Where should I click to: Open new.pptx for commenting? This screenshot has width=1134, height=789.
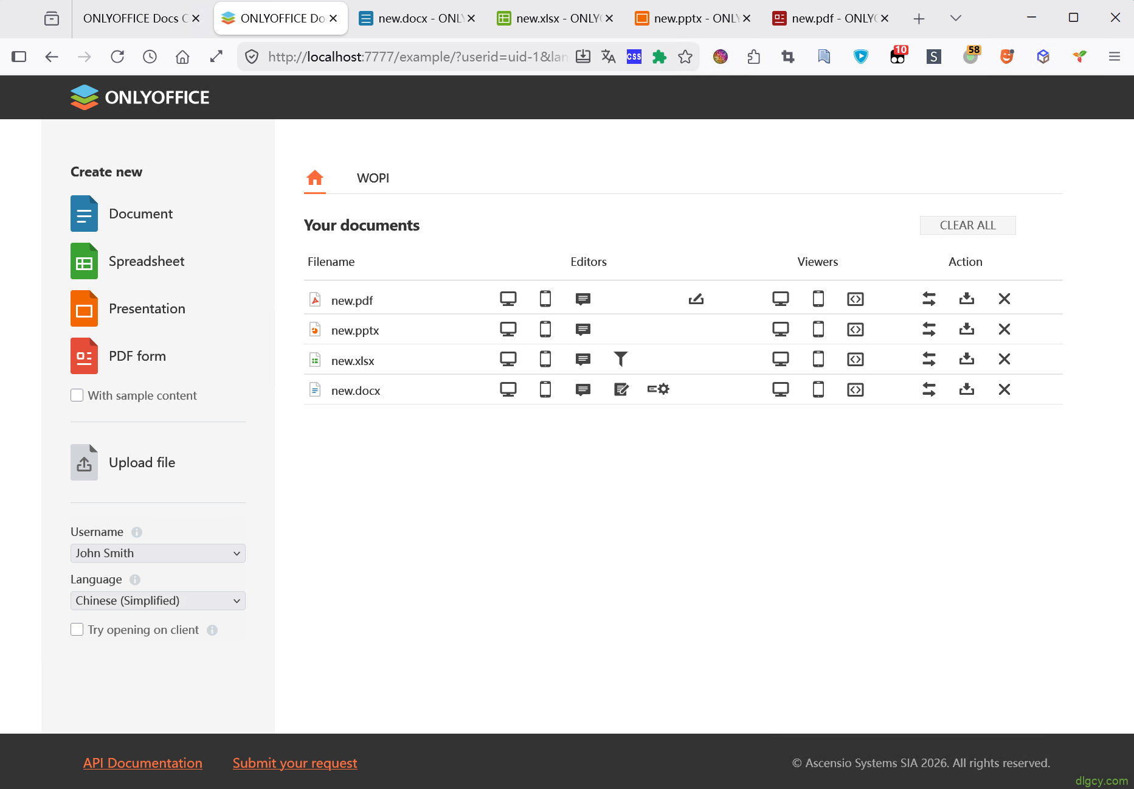[x=583, y=329]
